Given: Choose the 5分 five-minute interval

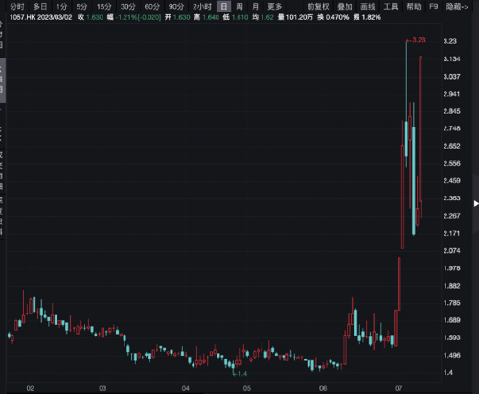Looking at the screenshot, I should tap(81, 6).
